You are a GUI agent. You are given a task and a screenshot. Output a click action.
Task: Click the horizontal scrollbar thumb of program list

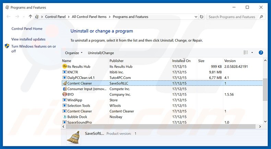pos(161,126)
